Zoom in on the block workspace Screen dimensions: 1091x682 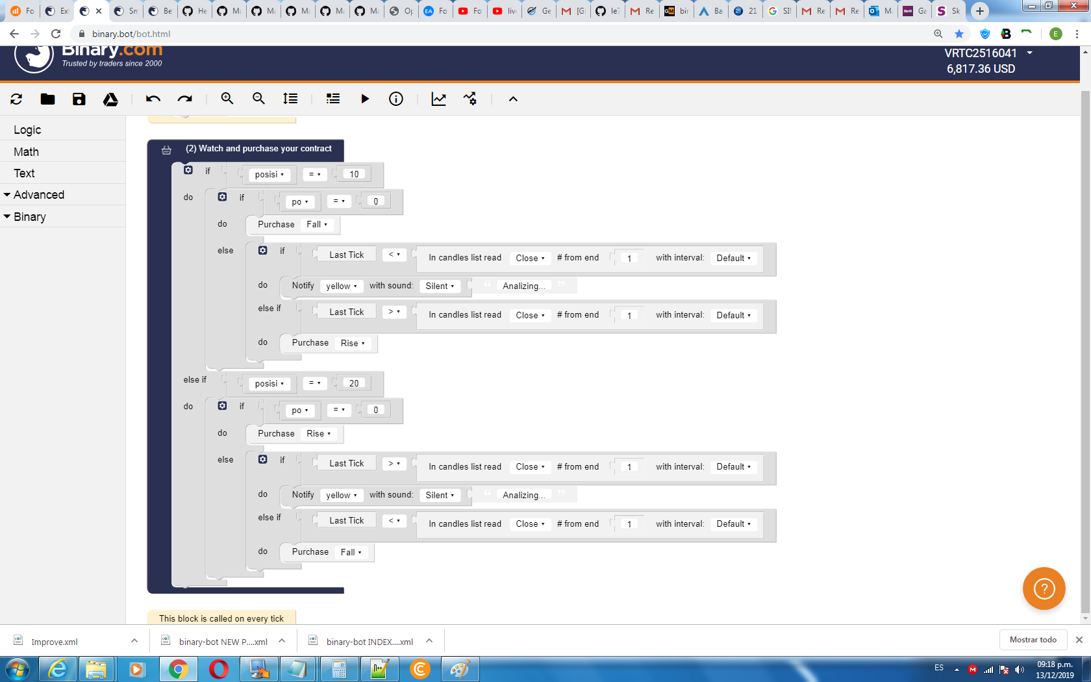(x=227, y=99)
